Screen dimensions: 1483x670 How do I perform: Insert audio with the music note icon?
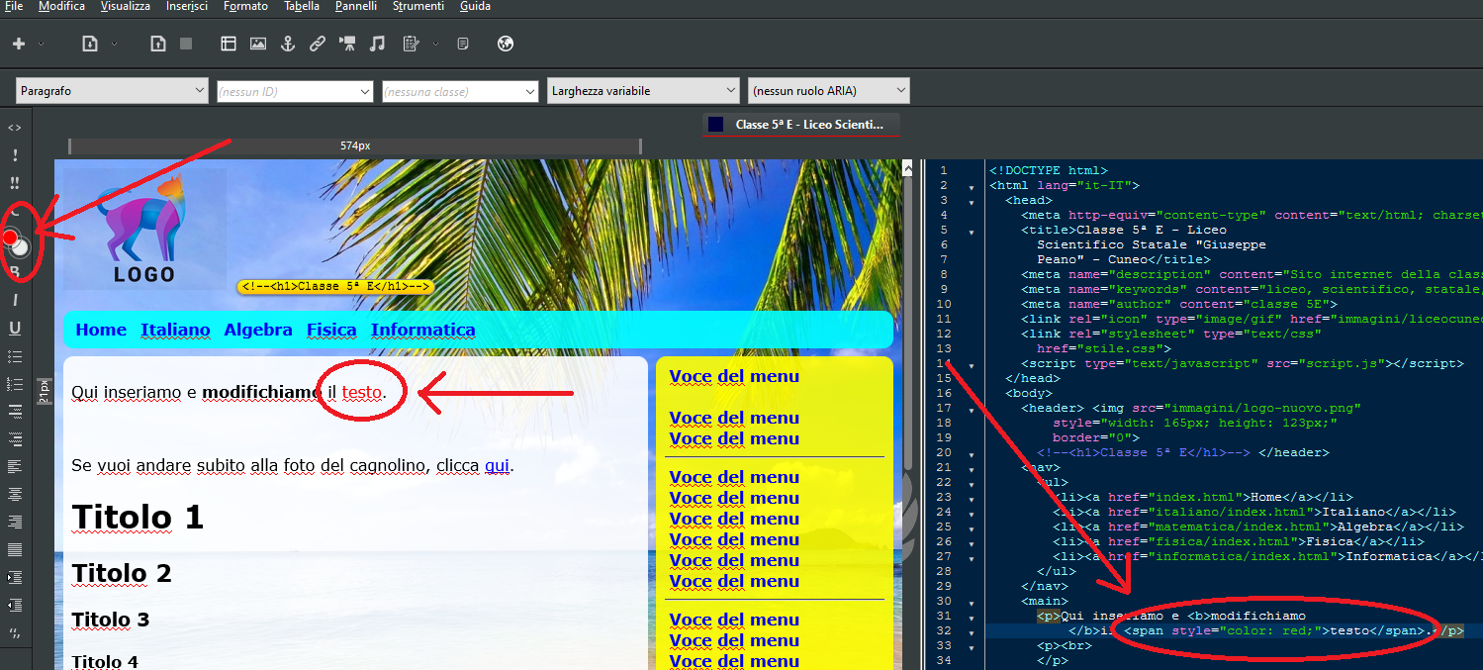point(377,44)
